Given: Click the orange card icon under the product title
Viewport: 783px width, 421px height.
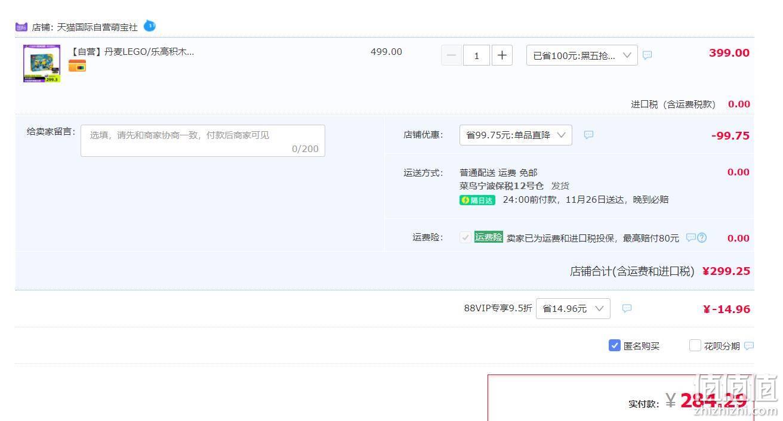Looking at the screenshot, I should tap(77, 66).
